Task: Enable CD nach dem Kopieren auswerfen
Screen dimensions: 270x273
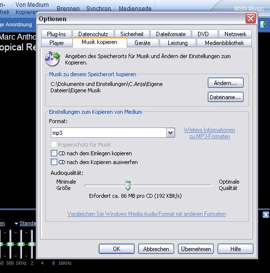Action: tap(54, 162)
